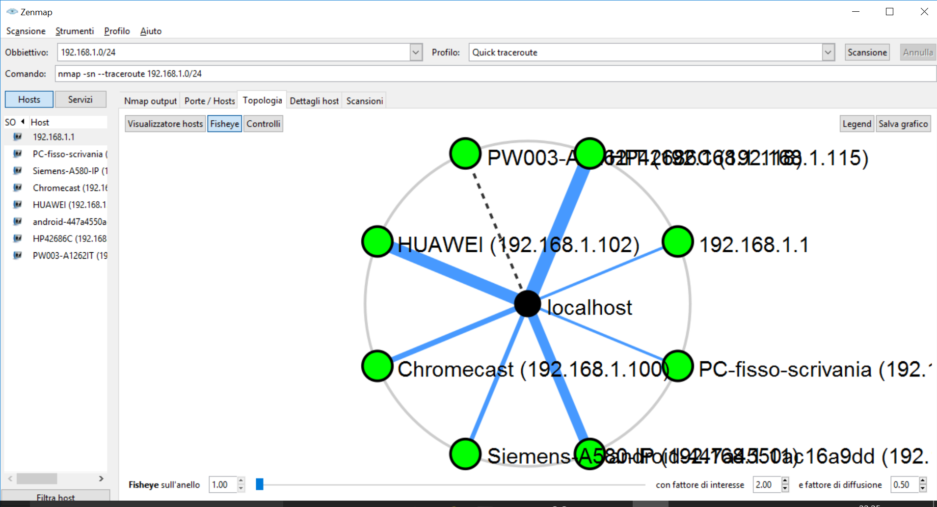Open the Profilo menu
937x507 pixels.
pyautogui.click(x=117, y=31)
